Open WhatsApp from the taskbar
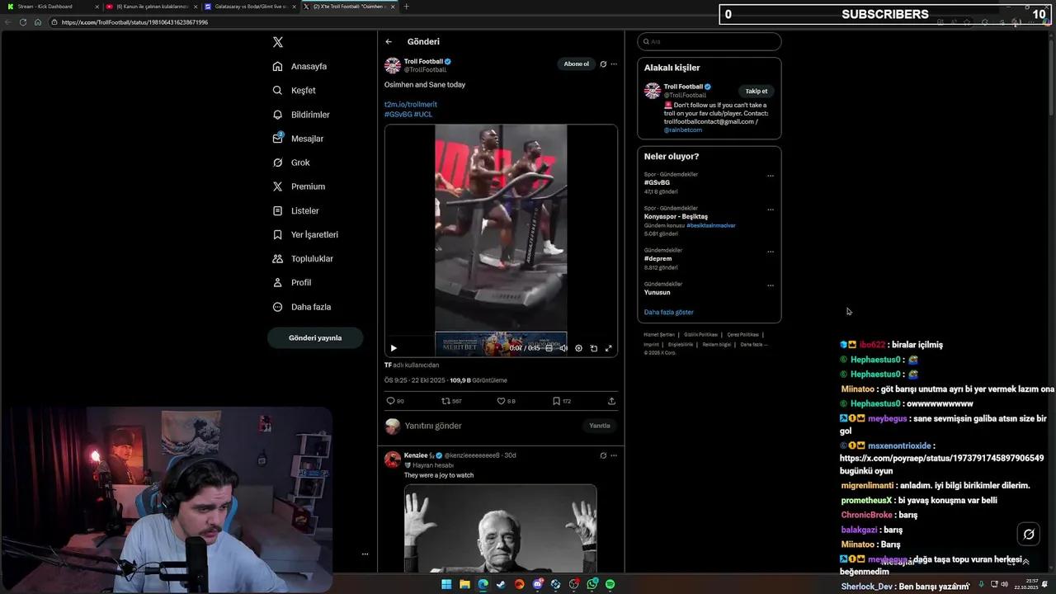 pos(592,584)
